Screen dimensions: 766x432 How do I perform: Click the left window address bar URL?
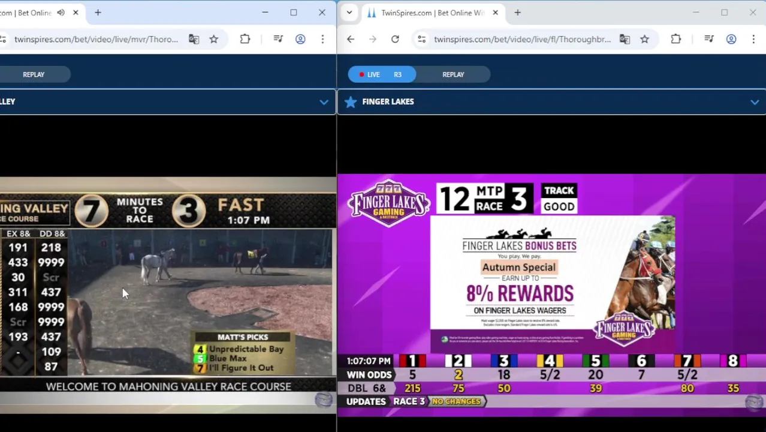click(96, 39)
